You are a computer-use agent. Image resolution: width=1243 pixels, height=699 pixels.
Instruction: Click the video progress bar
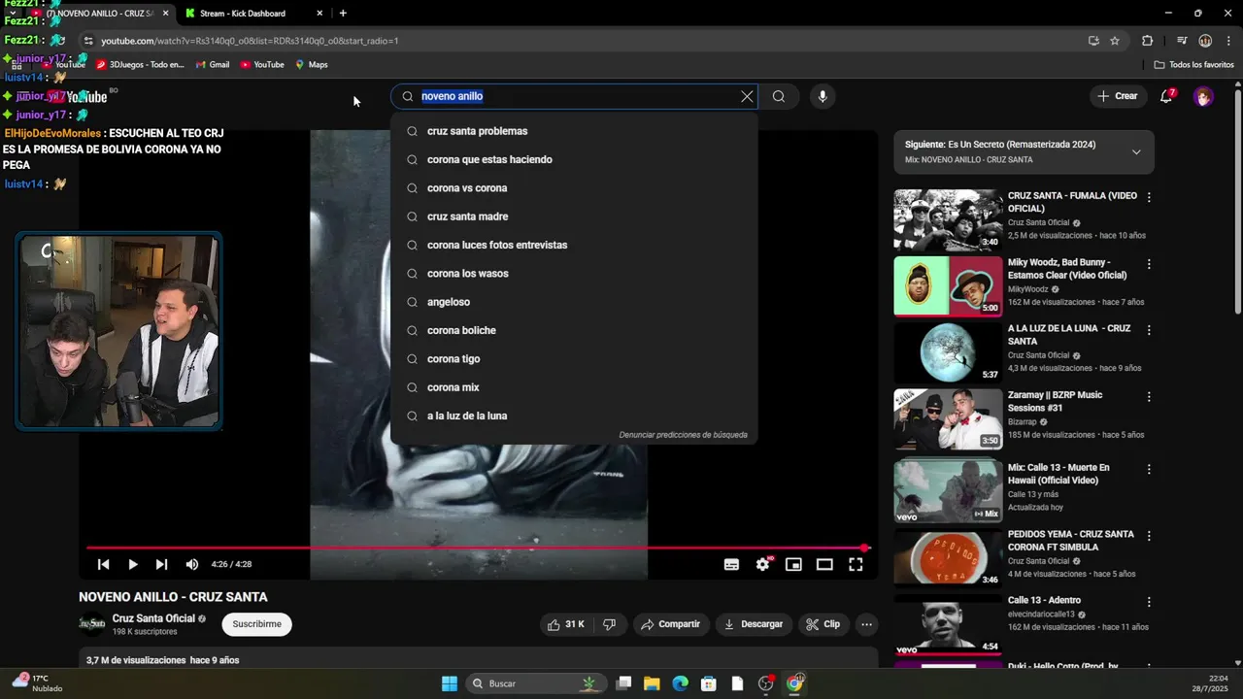(x=477, y=548)
